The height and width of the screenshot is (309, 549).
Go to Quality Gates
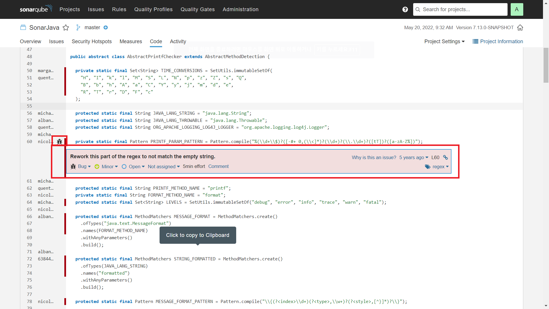tap(198, 9)
